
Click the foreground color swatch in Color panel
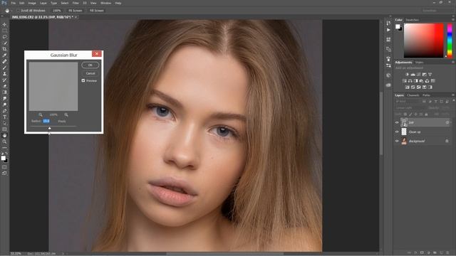point(398,26)
